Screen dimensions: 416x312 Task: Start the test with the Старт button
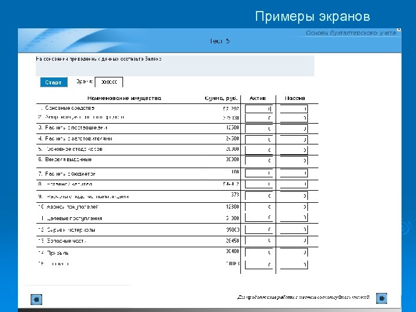click(x=54, y=82)
